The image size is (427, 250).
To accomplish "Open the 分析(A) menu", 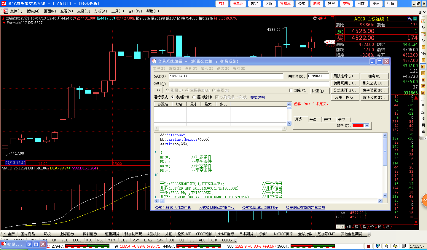I will [101, 11].
